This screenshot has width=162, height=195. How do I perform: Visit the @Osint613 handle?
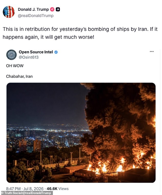coord(29,57)
